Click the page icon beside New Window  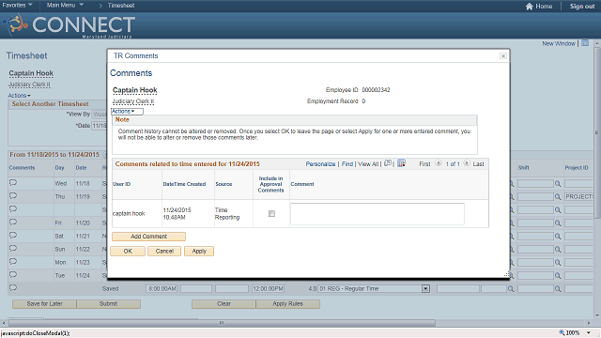tap(585, 43)
